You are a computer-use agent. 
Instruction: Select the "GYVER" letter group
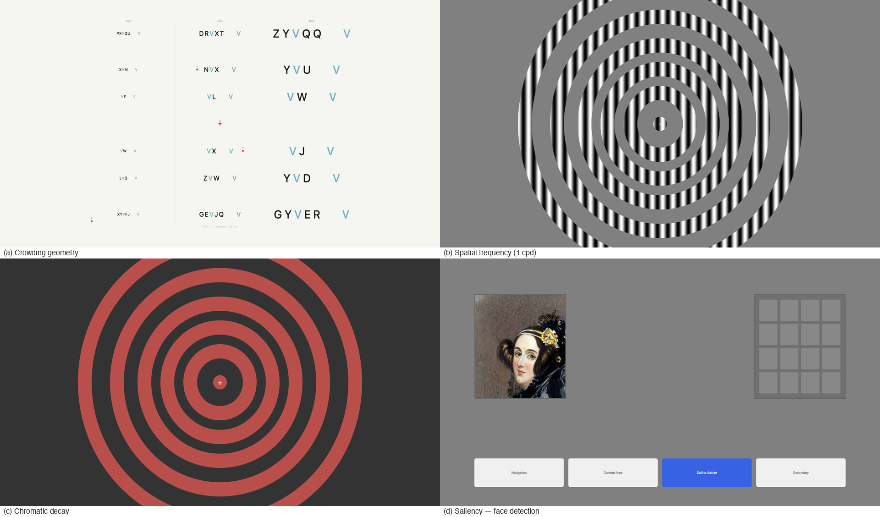click(297, 214)
